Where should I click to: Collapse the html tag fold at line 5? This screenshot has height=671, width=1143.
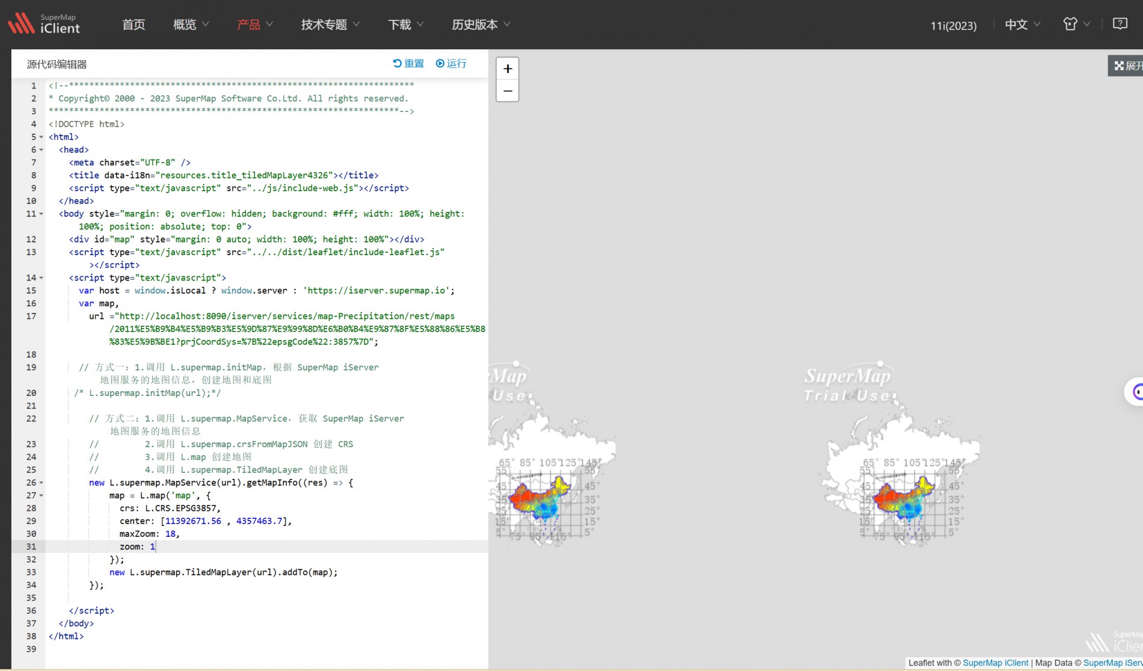[42, 137]
